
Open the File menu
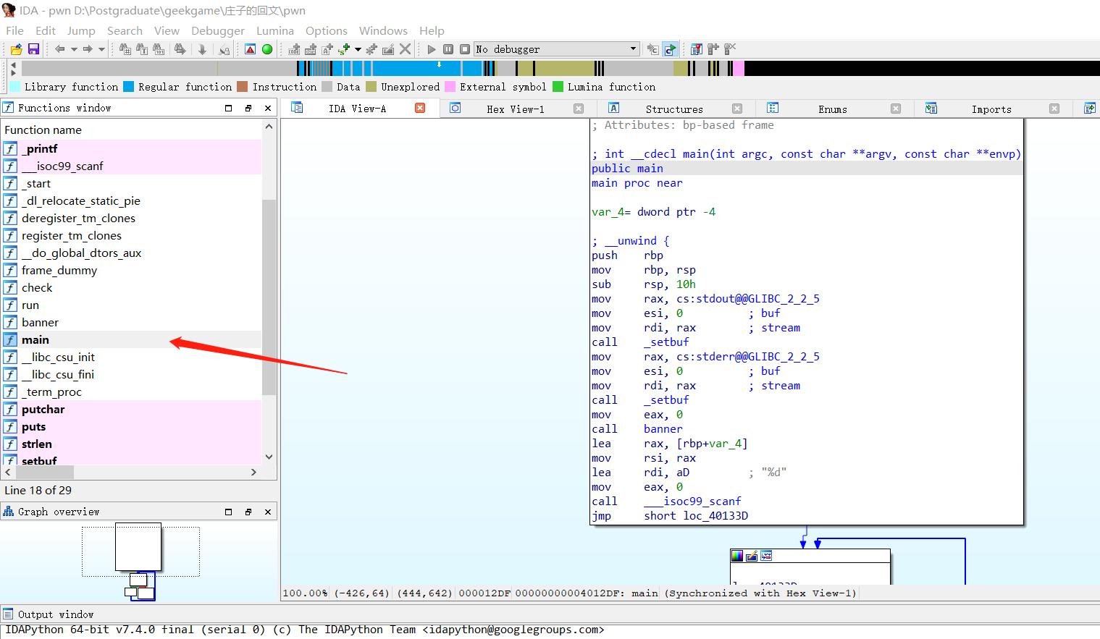pos(14,30)
